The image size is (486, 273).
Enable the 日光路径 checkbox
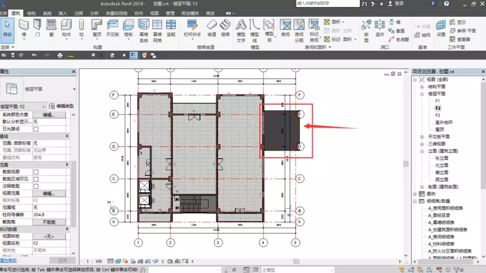tap(36, 129)
